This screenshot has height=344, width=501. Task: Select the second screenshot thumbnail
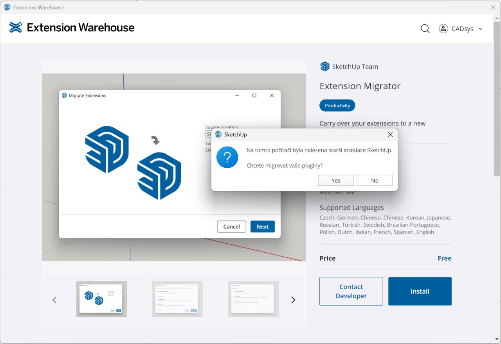[177, 299]
